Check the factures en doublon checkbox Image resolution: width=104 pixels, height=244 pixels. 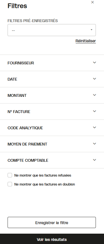[x=10, y=184]
